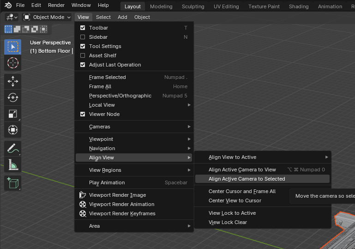Select the Measure ruler tool
Screen dimensions: 355x249
tap(13, 165)
